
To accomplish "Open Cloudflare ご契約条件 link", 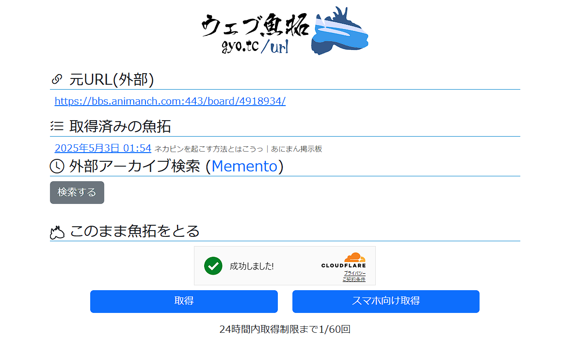I will pos(354,280).
